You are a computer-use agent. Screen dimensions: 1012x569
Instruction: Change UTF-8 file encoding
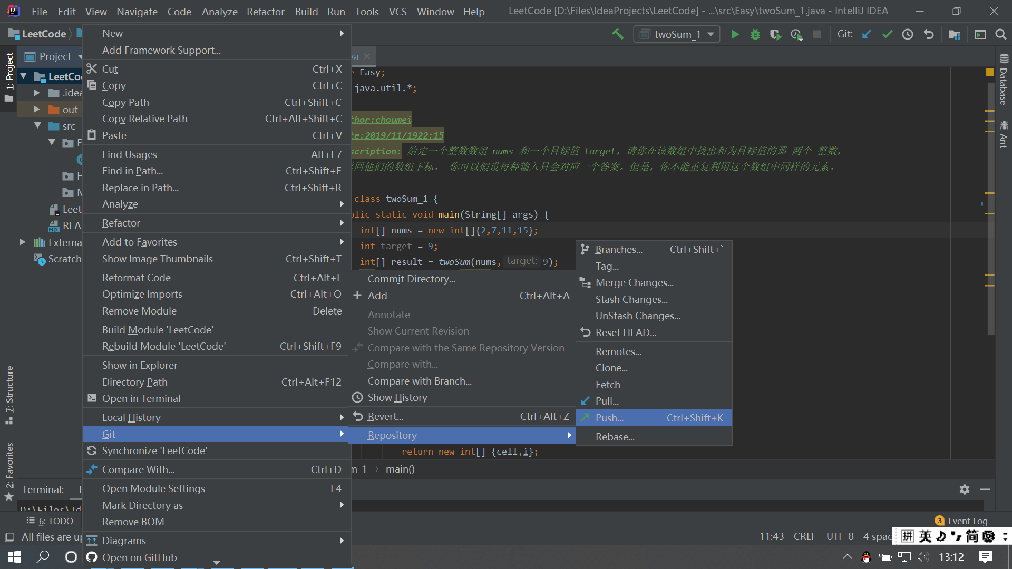(840, 536)
